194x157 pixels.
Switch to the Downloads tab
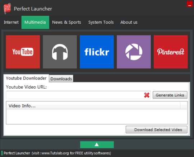[x=61, y=78]
